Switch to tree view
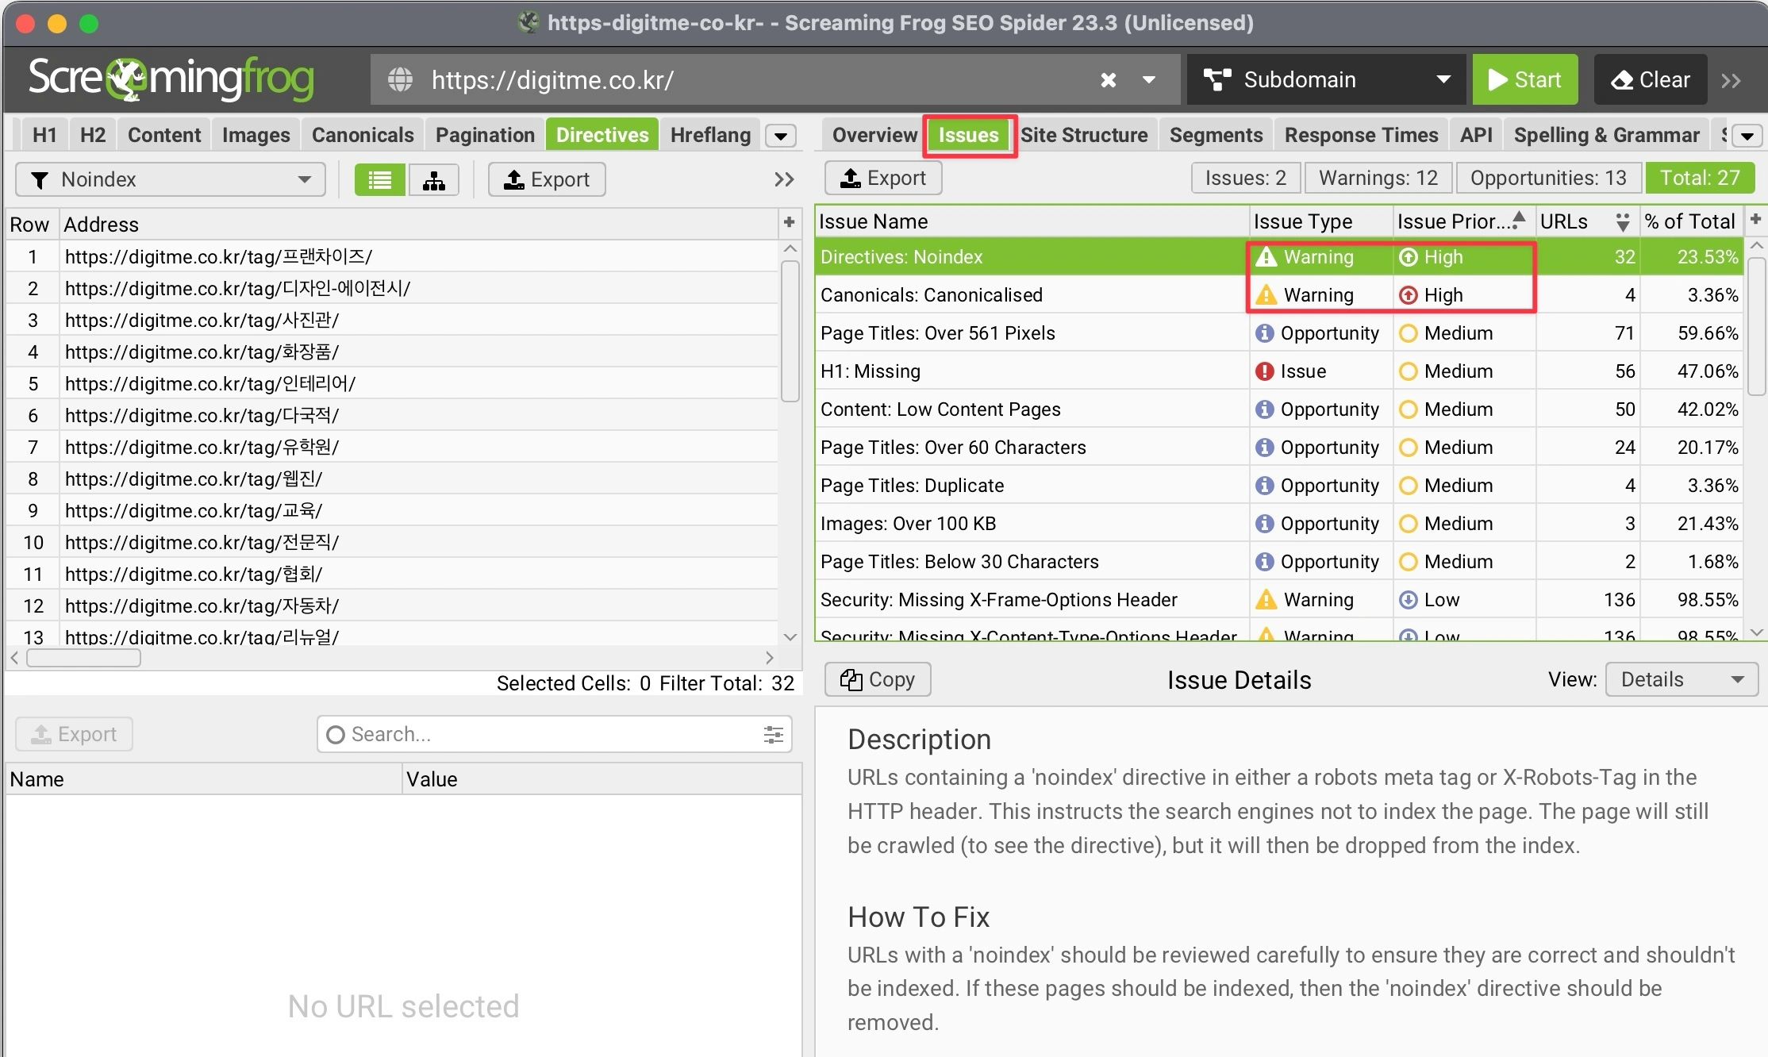The height and width of the screenshot is (1057, 1768). click(x=433, y=180)
